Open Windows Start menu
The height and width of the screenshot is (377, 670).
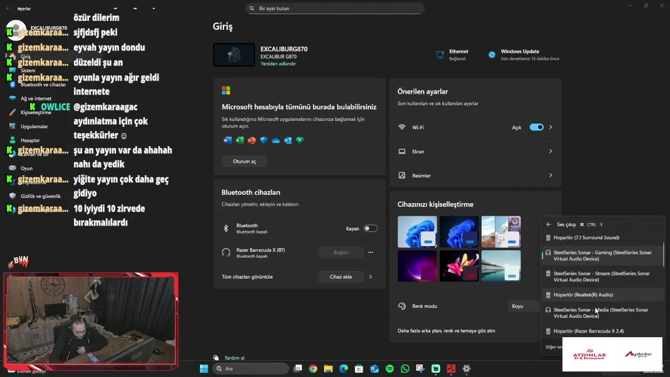click(x=204, y=369)
